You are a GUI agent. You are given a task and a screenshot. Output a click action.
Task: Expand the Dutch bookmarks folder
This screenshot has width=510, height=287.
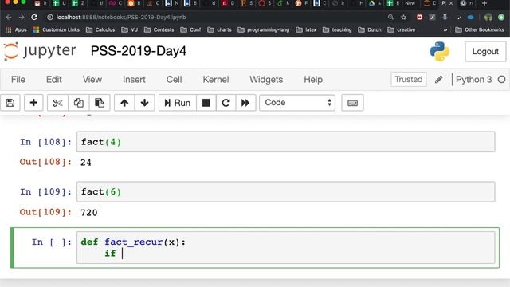370,30
